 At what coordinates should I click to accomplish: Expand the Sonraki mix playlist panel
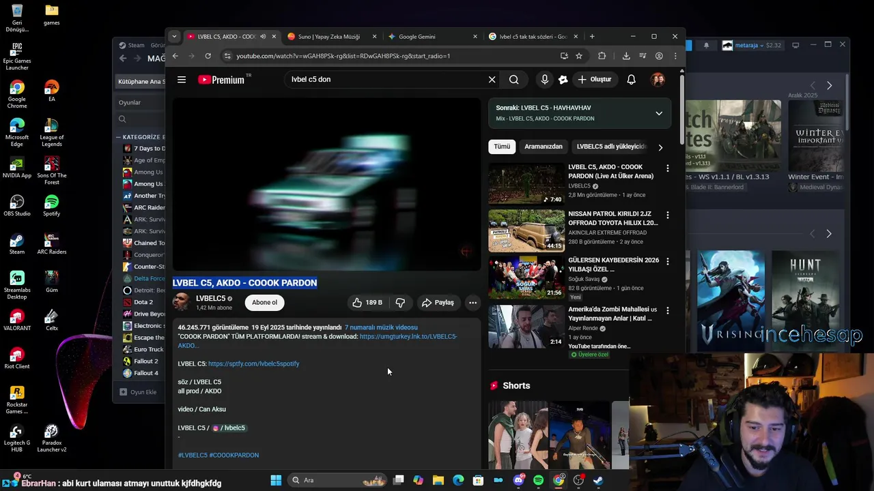point(659,113)
